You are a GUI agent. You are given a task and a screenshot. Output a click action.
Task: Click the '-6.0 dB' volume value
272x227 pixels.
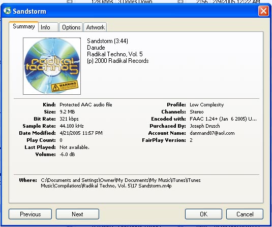click(x=67, y=154)
